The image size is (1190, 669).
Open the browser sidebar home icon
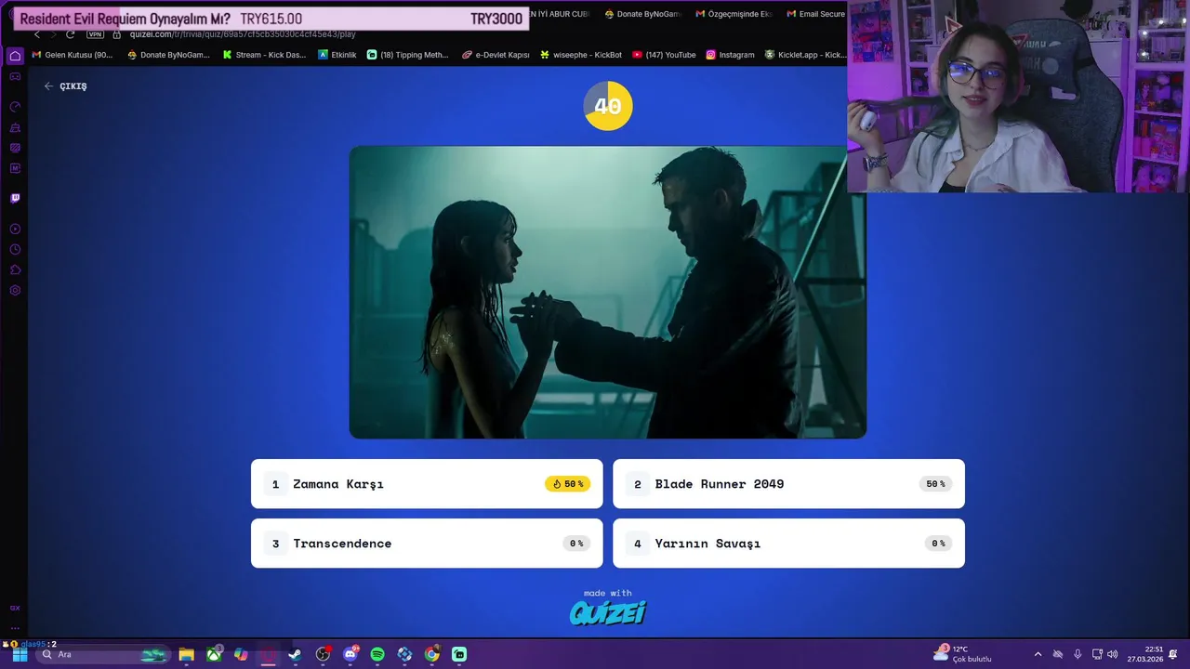[15, 56]
